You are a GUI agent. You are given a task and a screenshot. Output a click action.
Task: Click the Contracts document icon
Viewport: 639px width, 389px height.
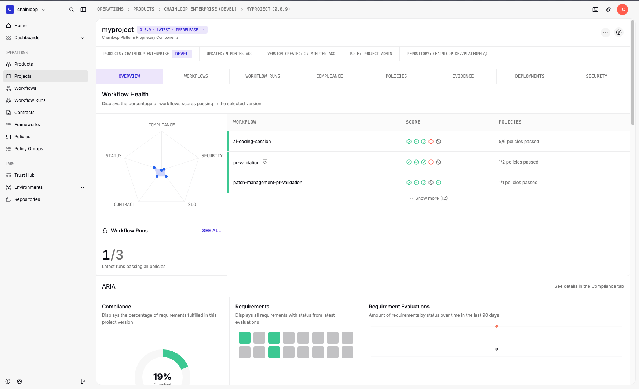point(8,113)
